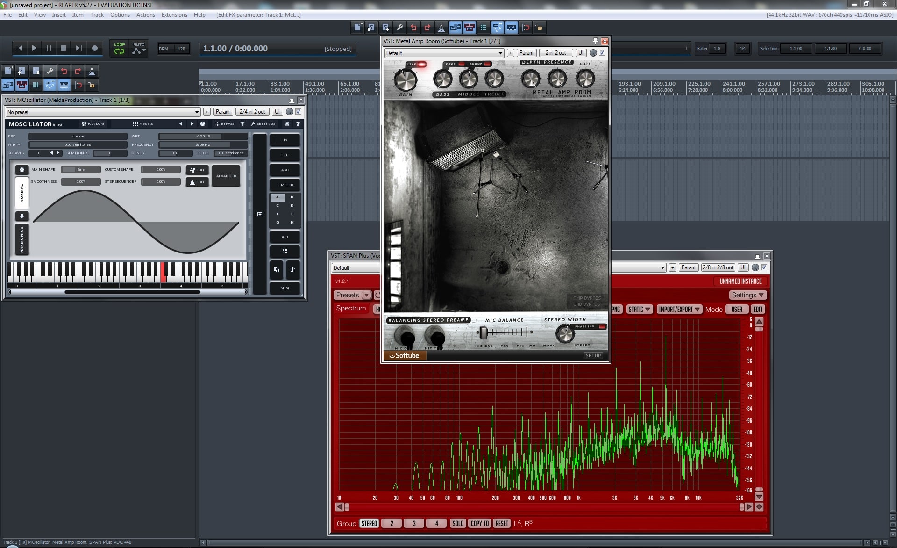
Task: Expand the MOscillator preset dropdown
Action: 197,112
